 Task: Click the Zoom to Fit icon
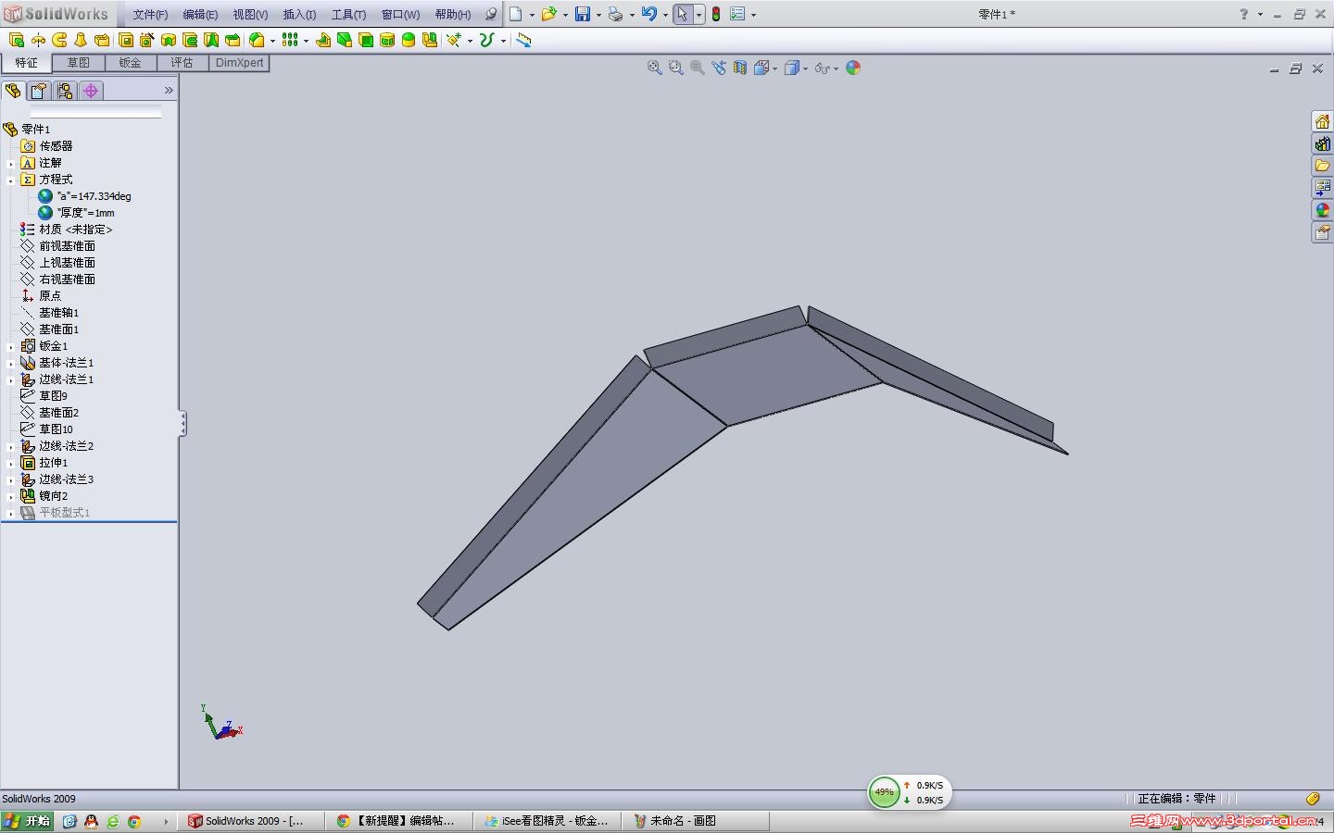click(x=654, y=68)
